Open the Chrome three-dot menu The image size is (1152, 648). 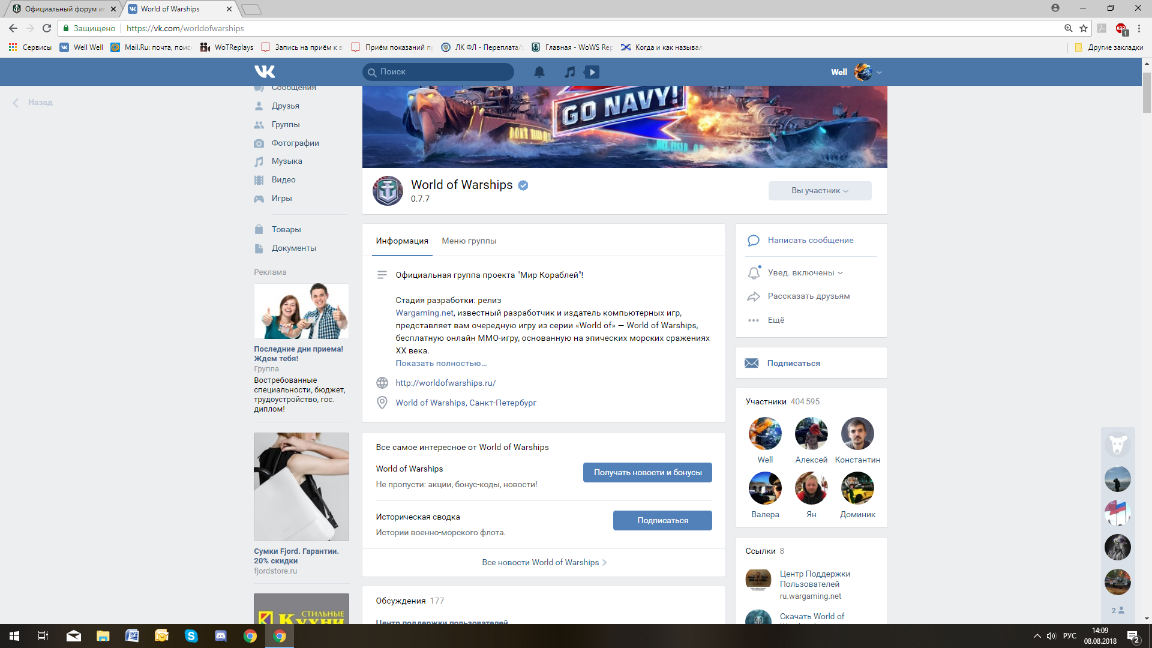(x=1139, y=28)
